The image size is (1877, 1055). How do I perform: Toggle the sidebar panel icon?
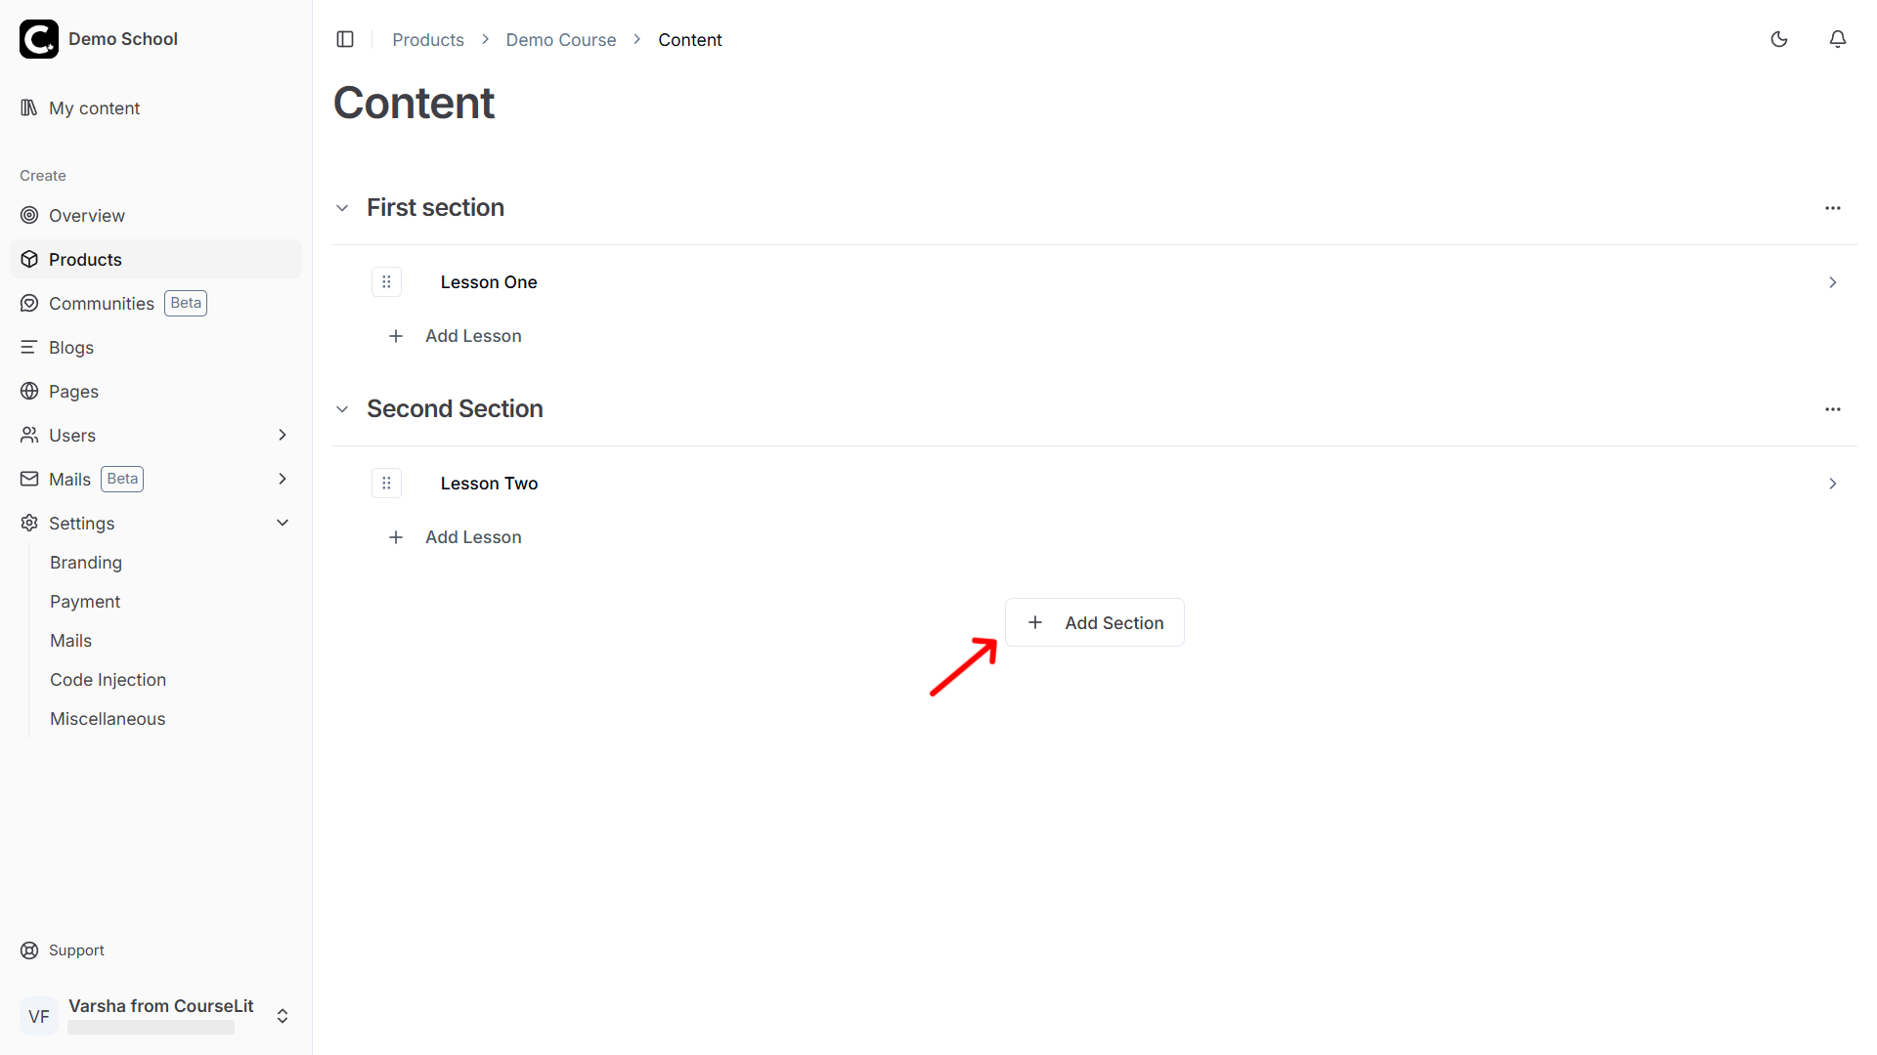[345, 39]
